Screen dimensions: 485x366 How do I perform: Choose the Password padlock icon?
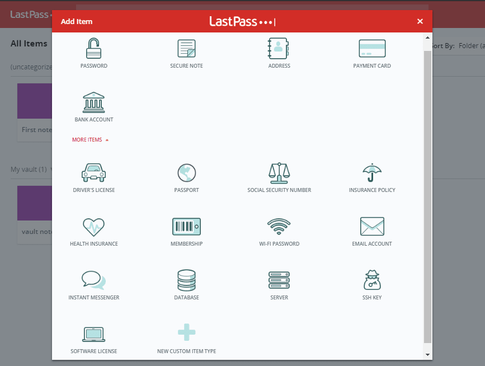tap(94, 48)
